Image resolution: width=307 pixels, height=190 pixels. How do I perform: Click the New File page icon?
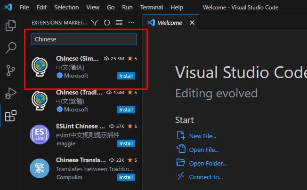coord(181,135)
